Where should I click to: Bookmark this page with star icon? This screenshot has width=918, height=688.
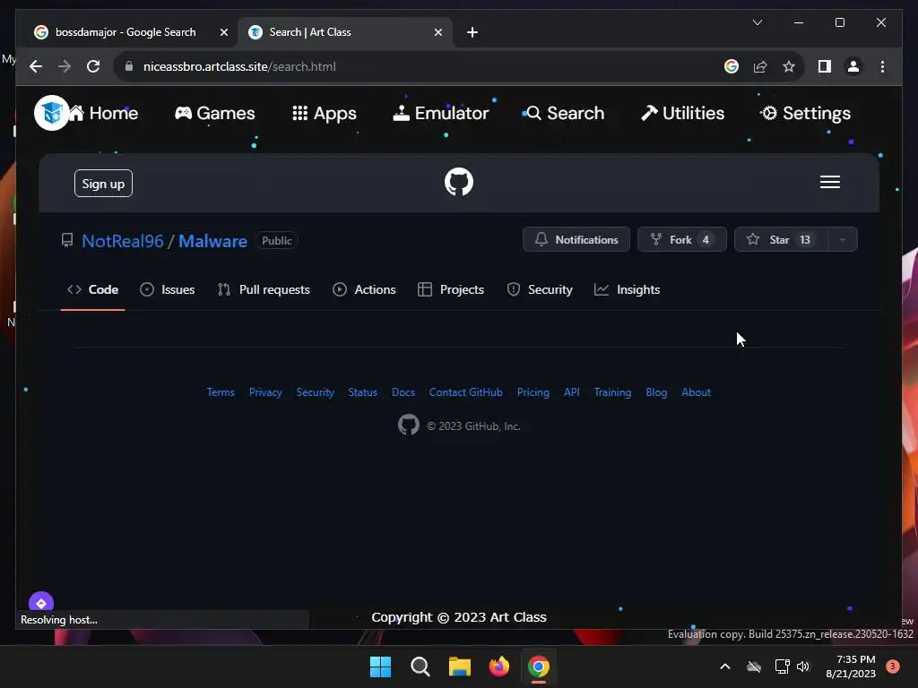pos(789,66)
